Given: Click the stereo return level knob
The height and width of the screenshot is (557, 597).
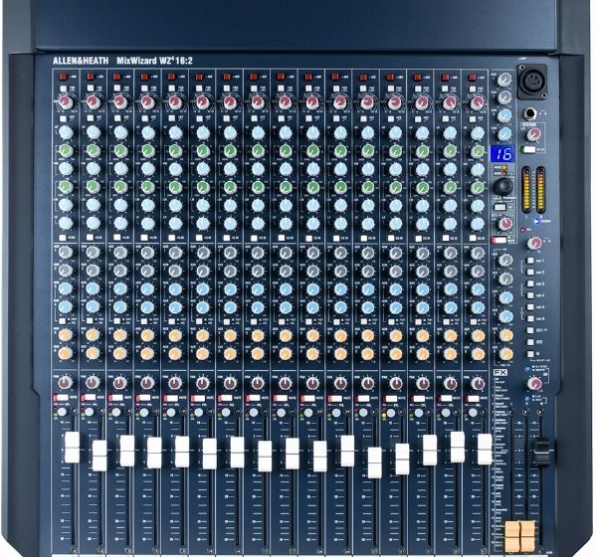Looking at the screenshot, I should click(534, 134).
